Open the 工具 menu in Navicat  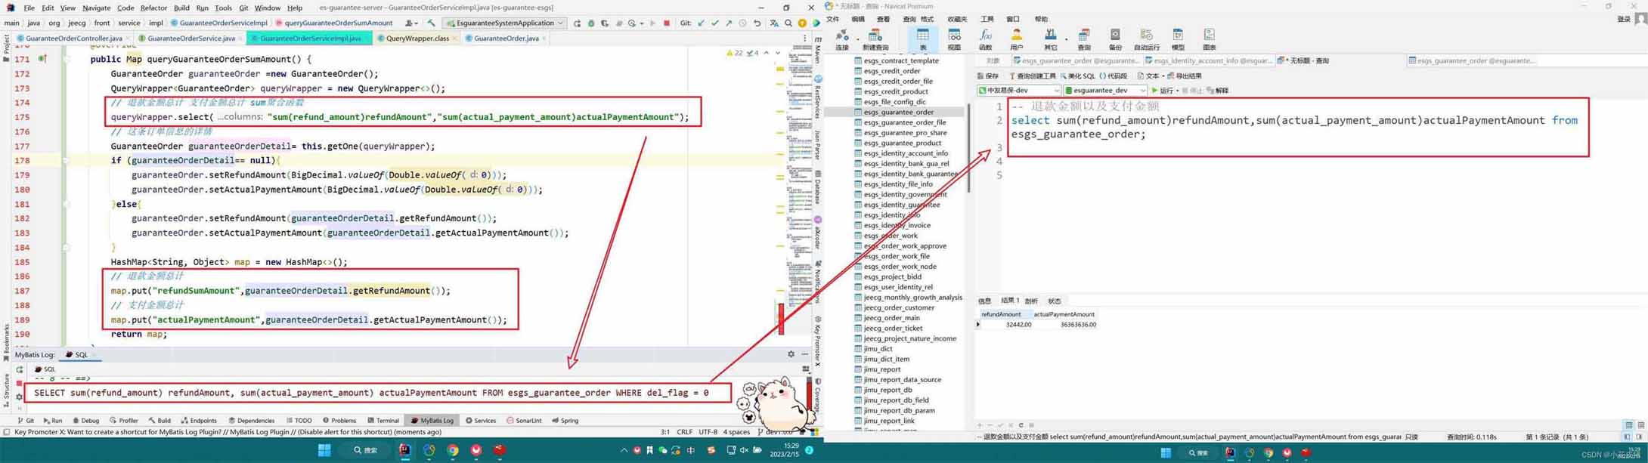(x=987, y=19)
